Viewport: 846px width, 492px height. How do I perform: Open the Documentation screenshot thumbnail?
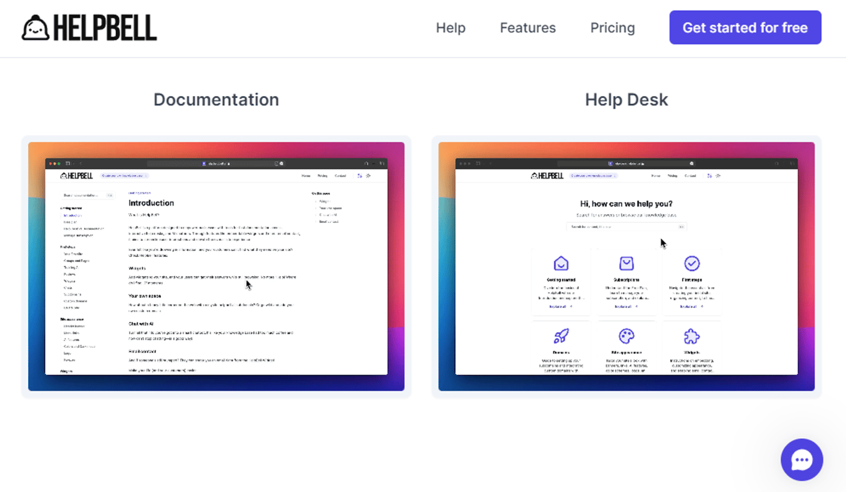[x=216, y=266]
